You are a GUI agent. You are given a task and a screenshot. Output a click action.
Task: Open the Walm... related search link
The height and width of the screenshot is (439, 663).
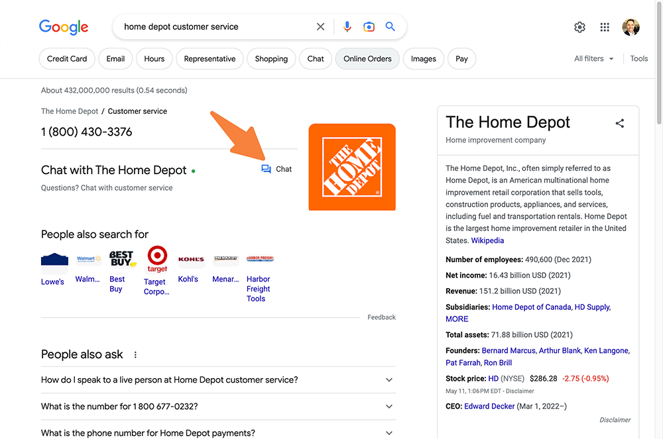click(x=88, y=279)
